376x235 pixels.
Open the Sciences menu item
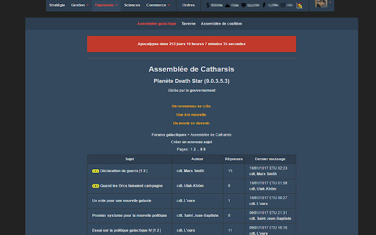coord(132,5)
